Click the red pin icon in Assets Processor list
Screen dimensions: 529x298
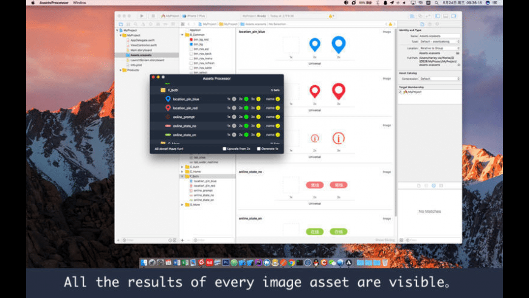168,108
